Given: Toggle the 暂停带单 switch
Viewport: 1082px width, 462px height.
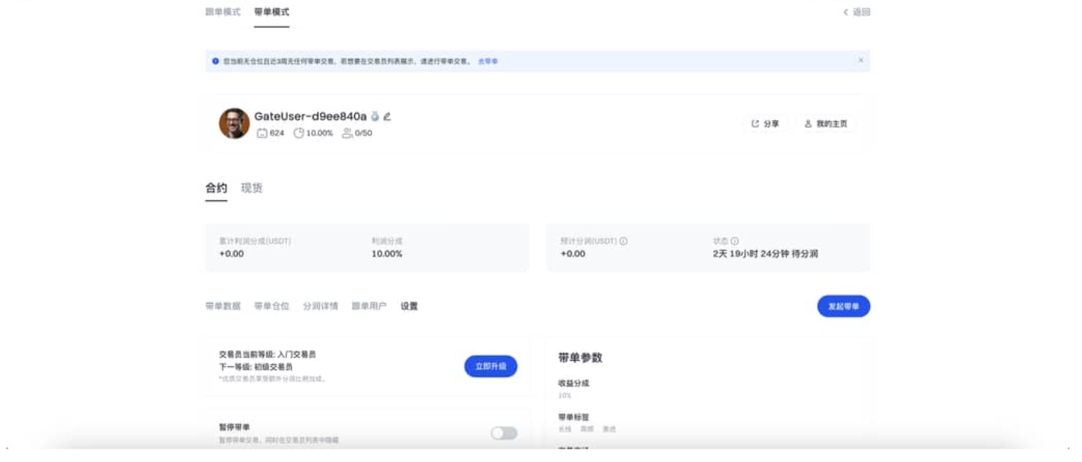Looking at the screenshot, I should coord(503,433).
